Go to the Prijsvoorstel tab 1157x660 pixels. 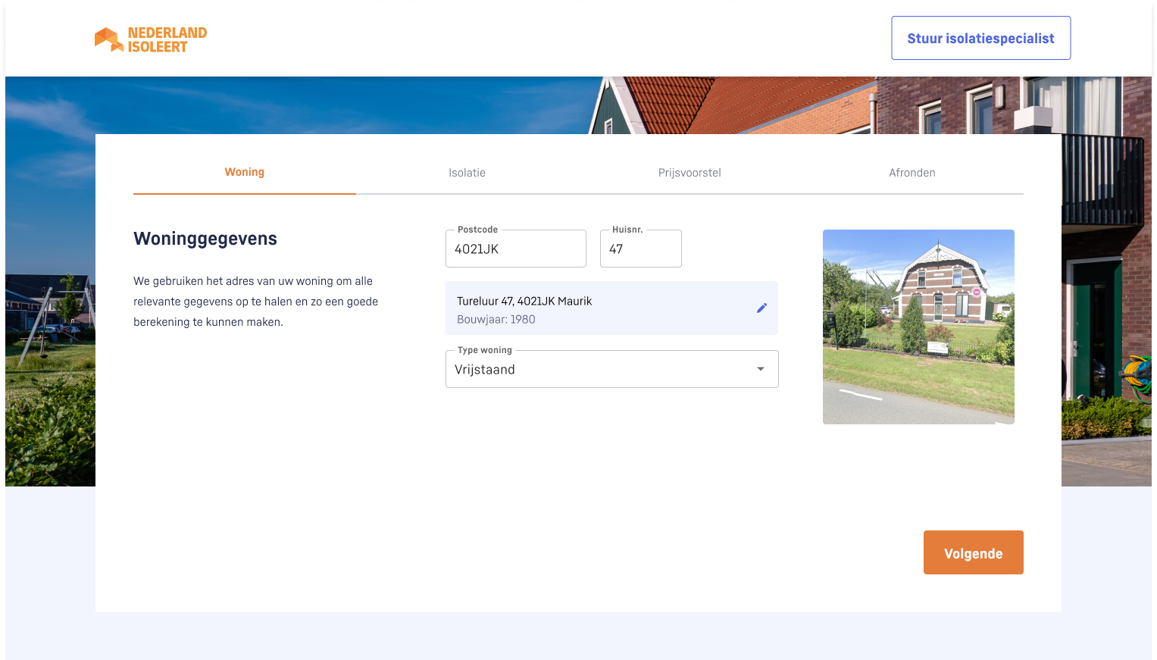point(689,173)
